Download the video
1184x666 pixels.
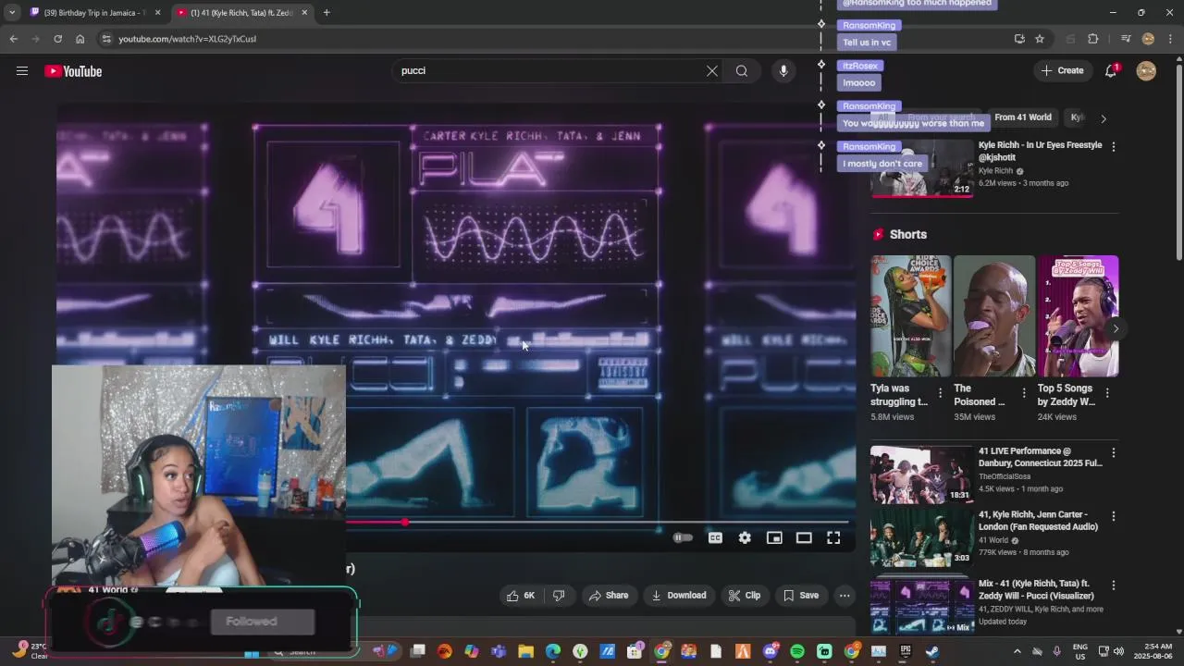point(679,596)
